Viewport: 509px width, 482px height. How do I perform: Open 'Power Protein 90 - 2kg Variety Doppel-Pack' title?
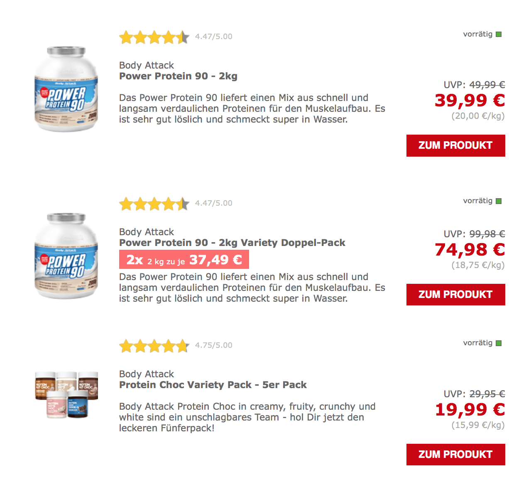pyautogui.click(x=232, y=243)
